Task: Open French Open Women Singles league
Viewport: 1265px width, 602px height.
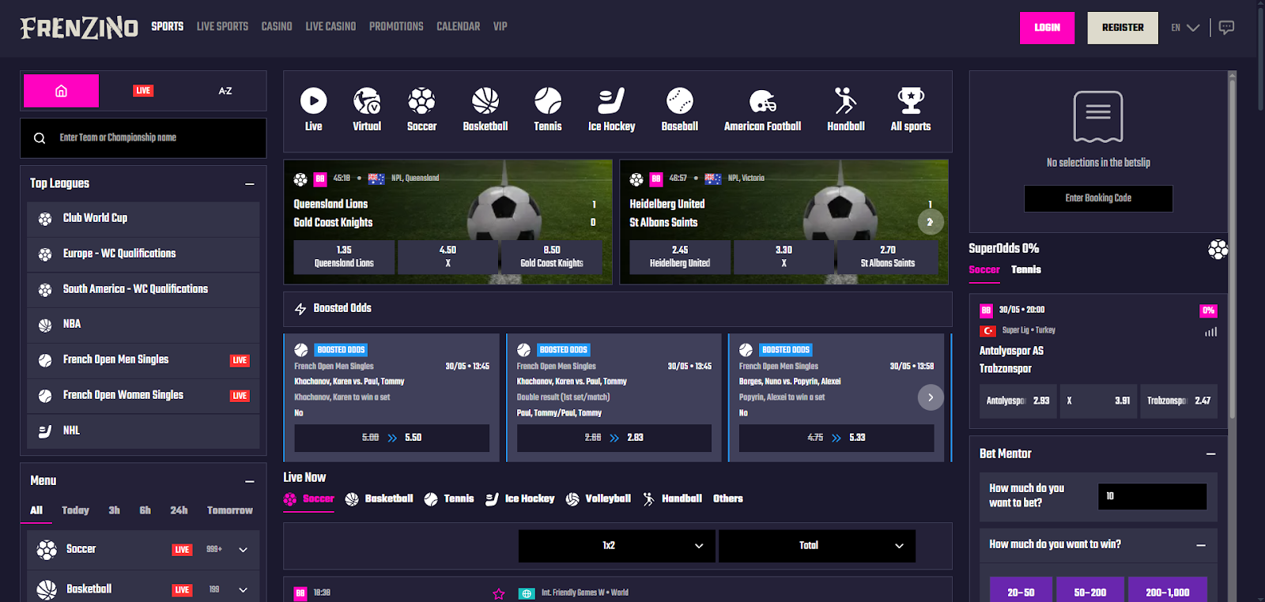Action: (143, 396)
